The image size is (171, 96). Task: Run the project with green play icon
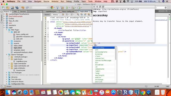click(x=67, y=8)
